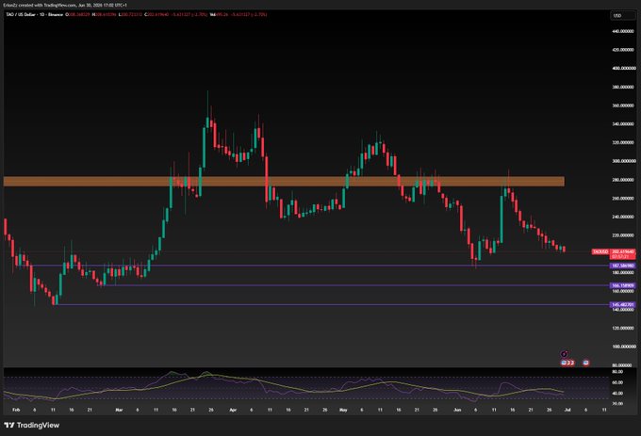Image resolution: width=641 pixels, height=436 pixels.
Task: Open the lone flag event marker near July
Action: (x=586, y=363)
